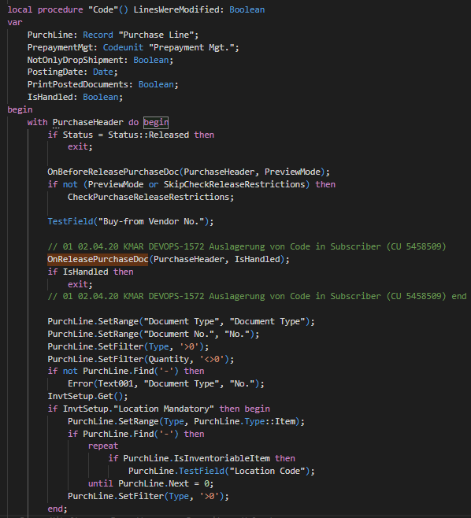
Task: Click the 'InvtSetup.Get();' line
Action: pyautogui.click(x=87, y=396)
